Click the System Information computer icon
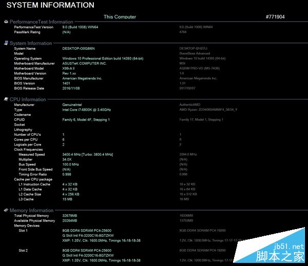The image size is (308, 266). coord(6,43)
